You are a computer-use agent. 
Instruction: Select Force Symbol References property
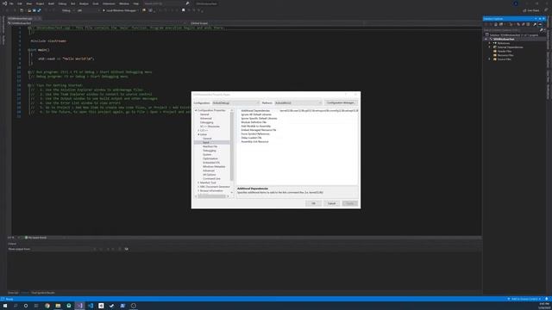[255, 134]
